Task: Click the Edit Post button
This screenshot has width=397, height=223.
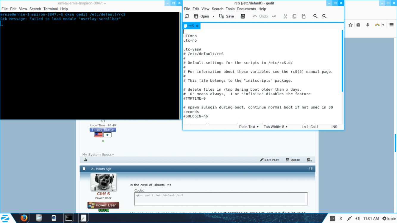Action: tap(269, 160)
